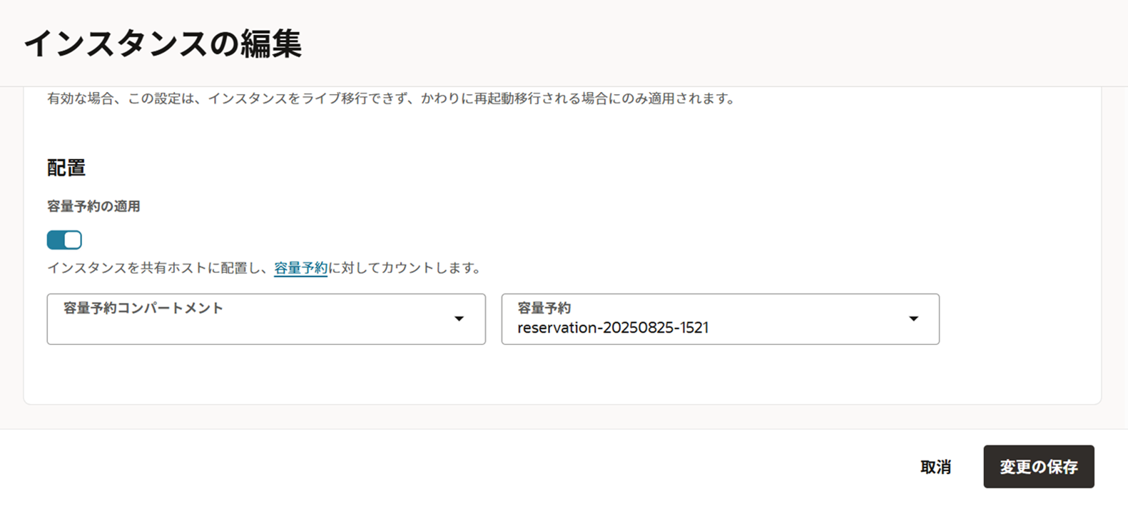Viewport: 1128px width, 509px height.
Task: Click the live migration description text at top
Action: (x=391, y=98)
